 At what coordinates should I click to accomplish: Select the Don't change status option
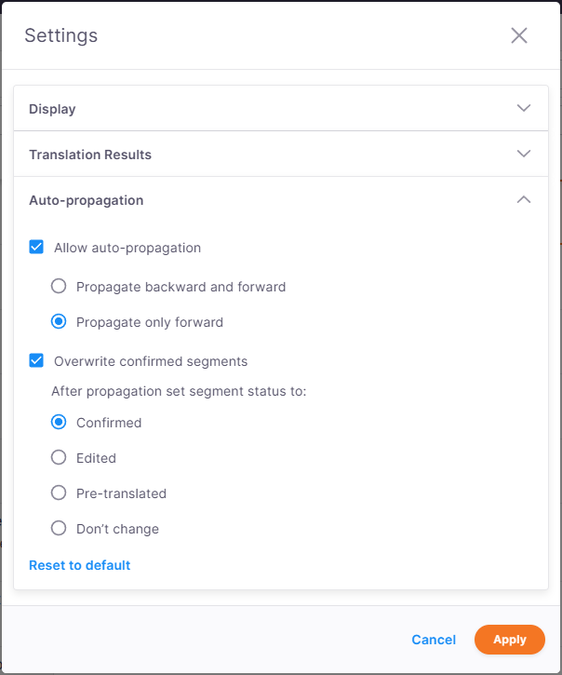click(x=59, y=529)
